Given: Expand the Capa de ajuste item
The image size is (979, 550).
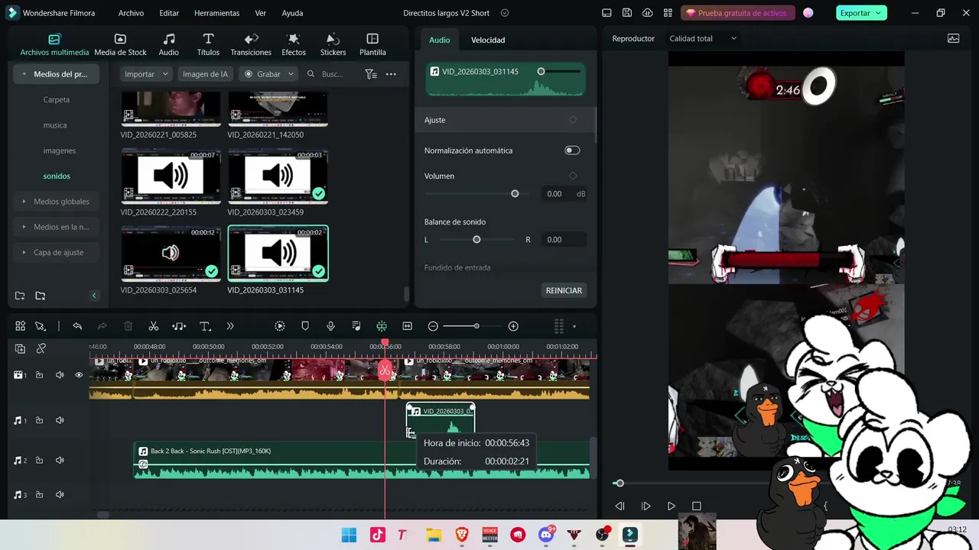Looking at the screenshot, I should 55,252.
